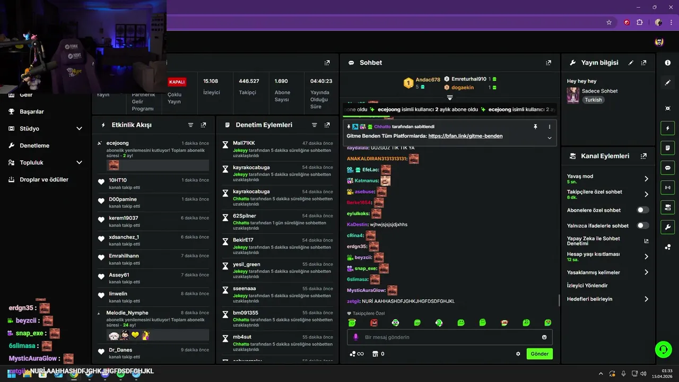
Task: Bookmark this page with the star icon
Action: pyautogui.click(x=609, y=22)
